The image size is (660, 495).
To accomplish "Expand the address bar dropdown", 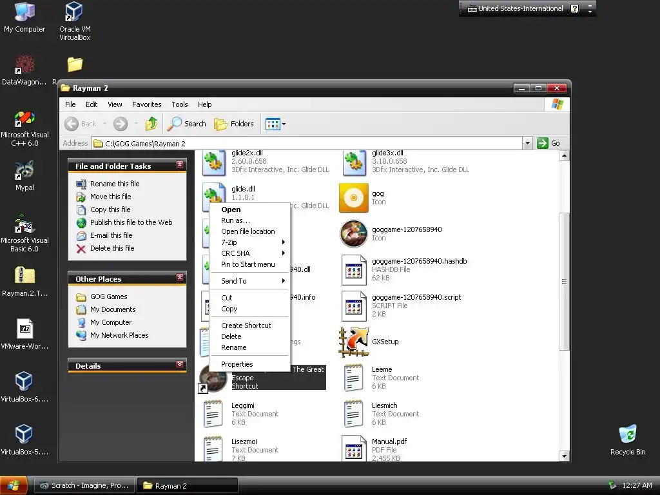I will pyautogui.click(x=527, y=143).
